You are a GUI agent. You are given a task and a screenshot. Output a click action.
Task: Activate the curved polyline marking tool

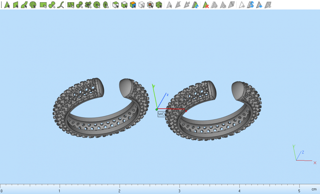(61, 5)
